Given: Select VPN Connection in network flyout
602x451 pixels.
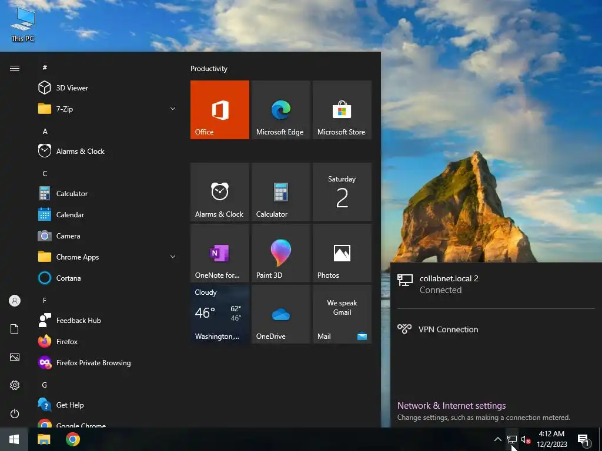Looking at the screenshot, I should point(496,329).
